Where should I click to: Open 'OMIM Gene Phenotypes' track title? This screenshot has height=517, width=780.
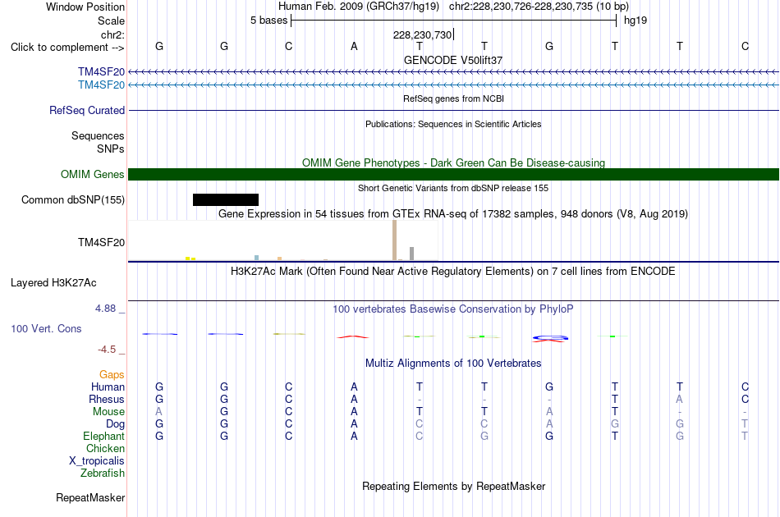coord(453,162)
